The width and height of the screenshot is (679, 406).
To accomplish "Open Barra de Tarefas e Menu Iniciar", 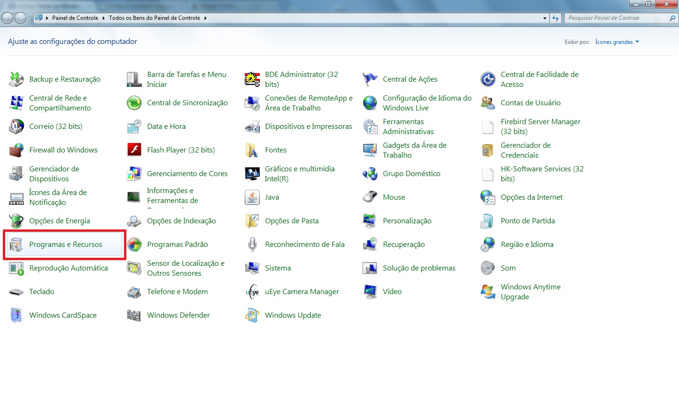I will point(186,79).
